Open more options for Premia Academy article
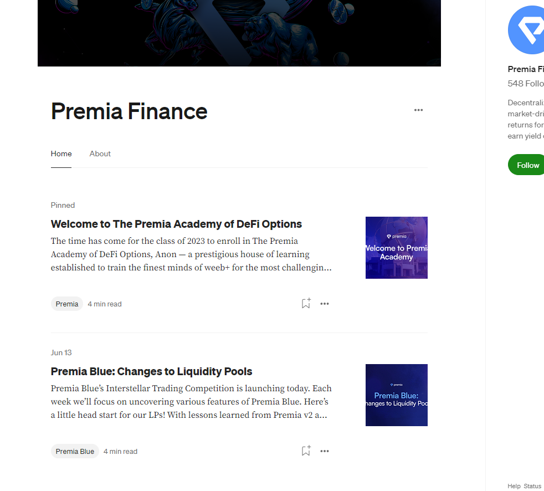544x491 pixels. 325,304
